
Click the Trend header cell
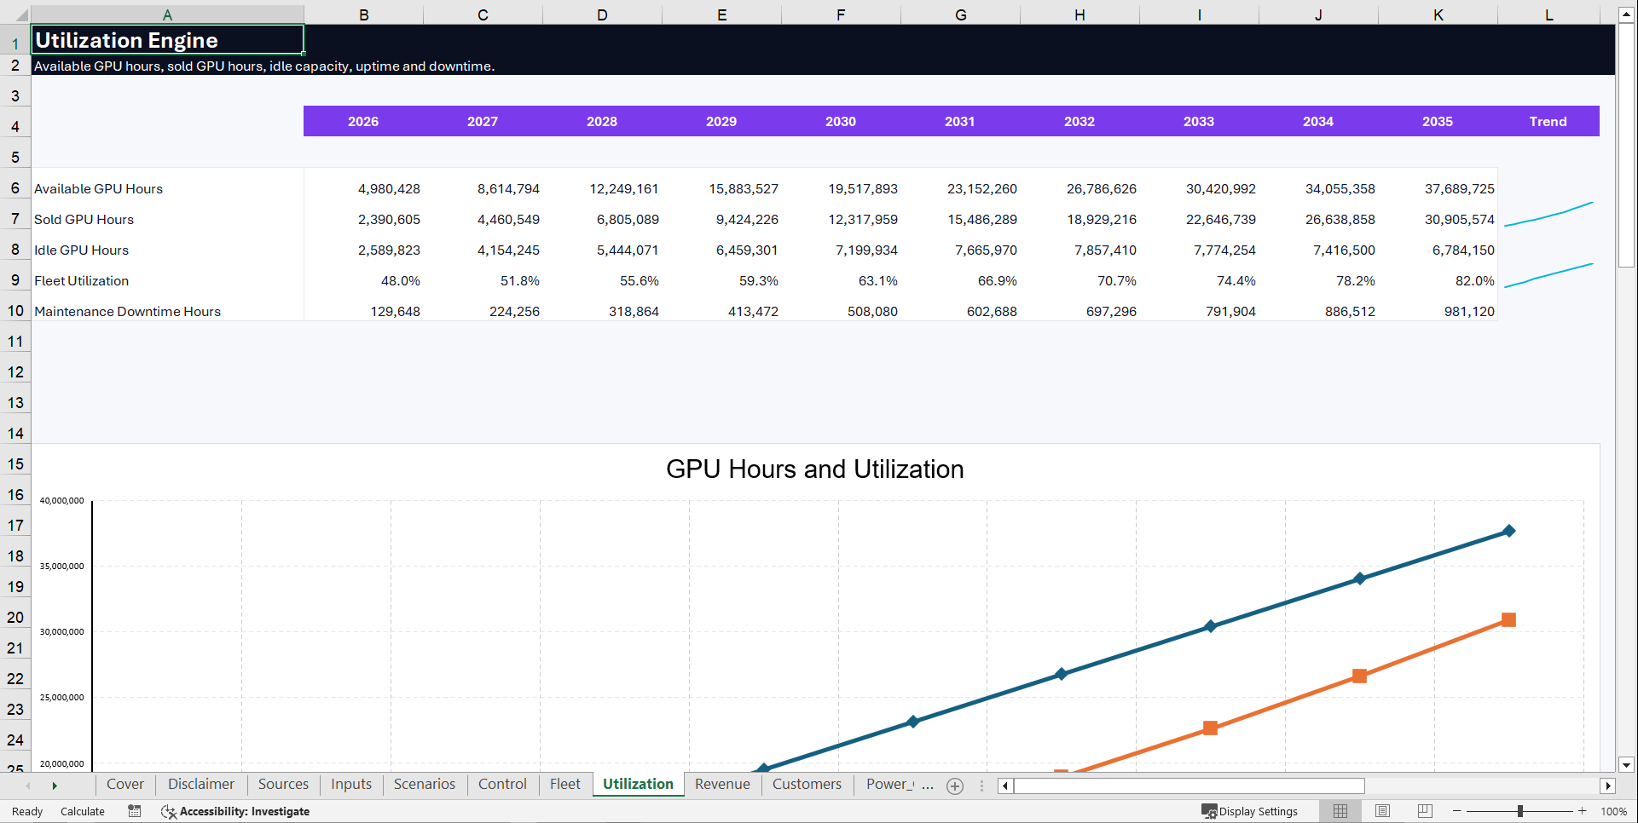[x=1548, y=121]
